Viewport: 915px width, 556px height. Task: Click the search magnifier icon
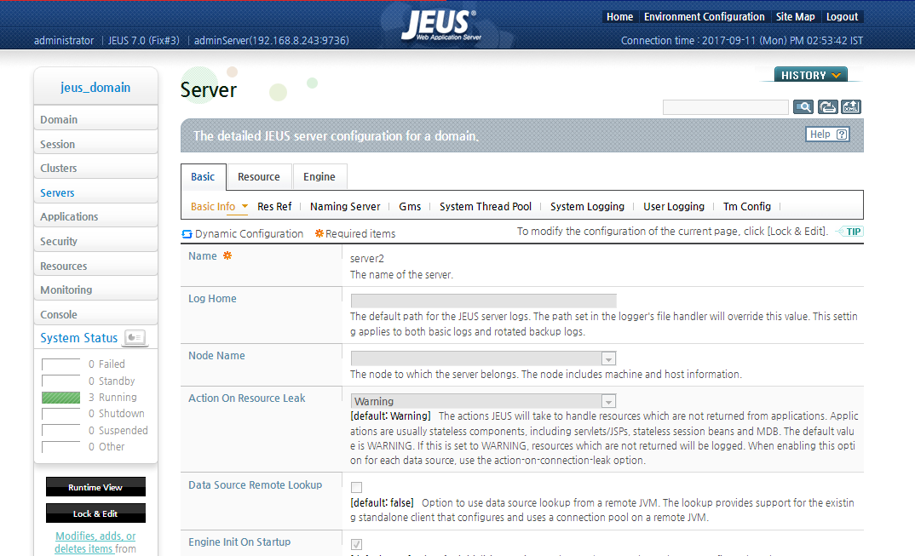coord(803,106)
